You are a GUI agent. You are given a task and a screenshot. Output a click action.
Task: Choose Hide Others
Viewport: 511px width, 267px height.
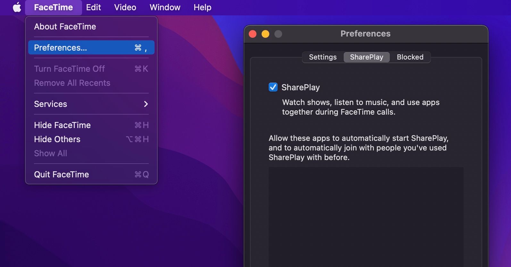(x=91, y=139)
